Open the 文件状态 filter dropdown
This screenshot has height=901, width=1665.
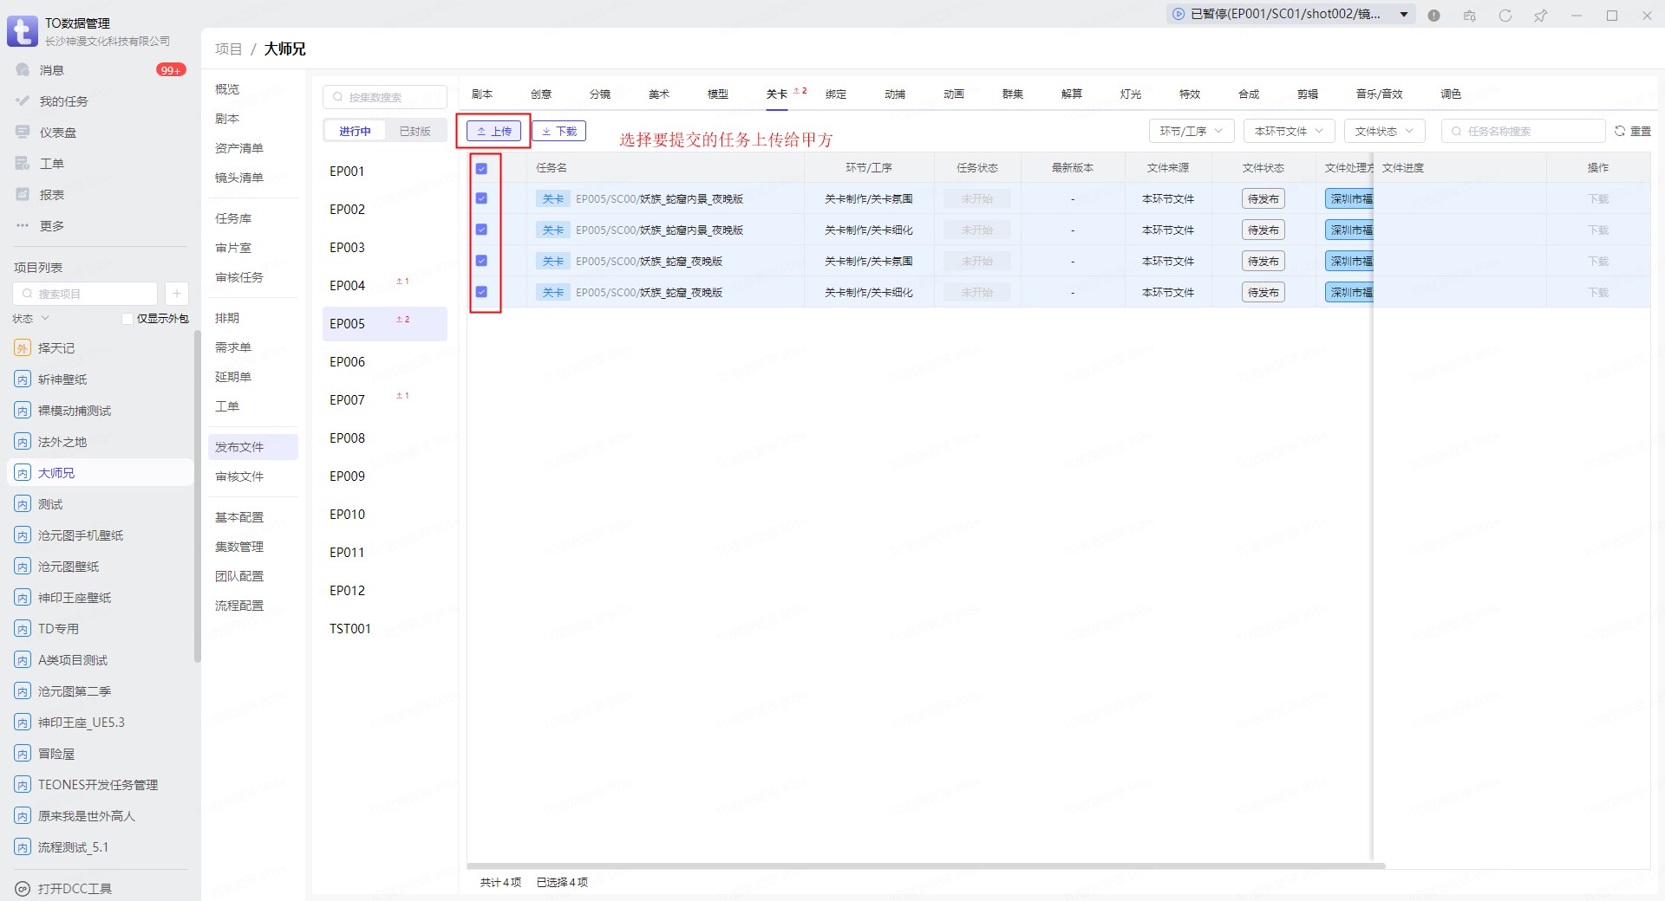pos(1384,132)
